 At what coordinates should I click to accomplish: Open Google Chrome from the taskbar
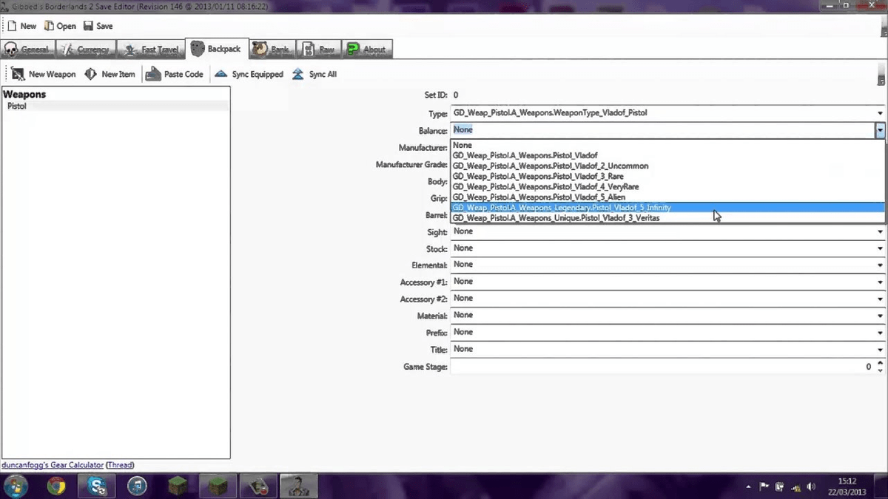pos(56,486)
